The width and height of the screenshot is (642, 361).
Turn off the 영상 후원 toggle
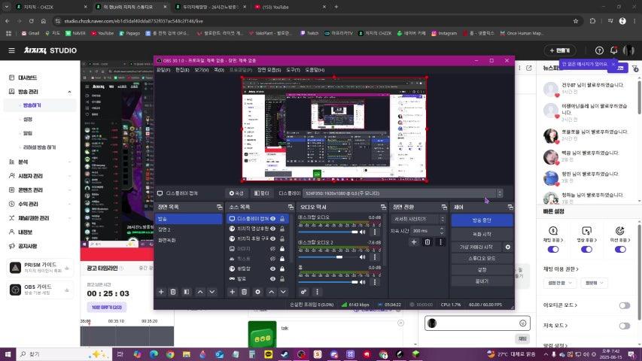tap(586, 249)
